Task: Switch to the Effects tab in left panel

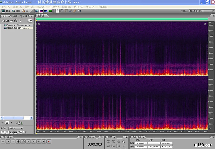Action: (15, 16)
